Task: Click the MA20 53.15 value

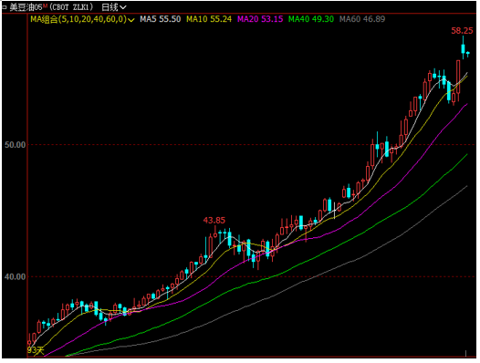Action: coord(260,19)
